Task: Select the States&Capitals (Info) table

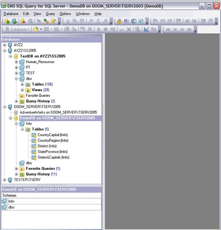Action: (53, 157)
